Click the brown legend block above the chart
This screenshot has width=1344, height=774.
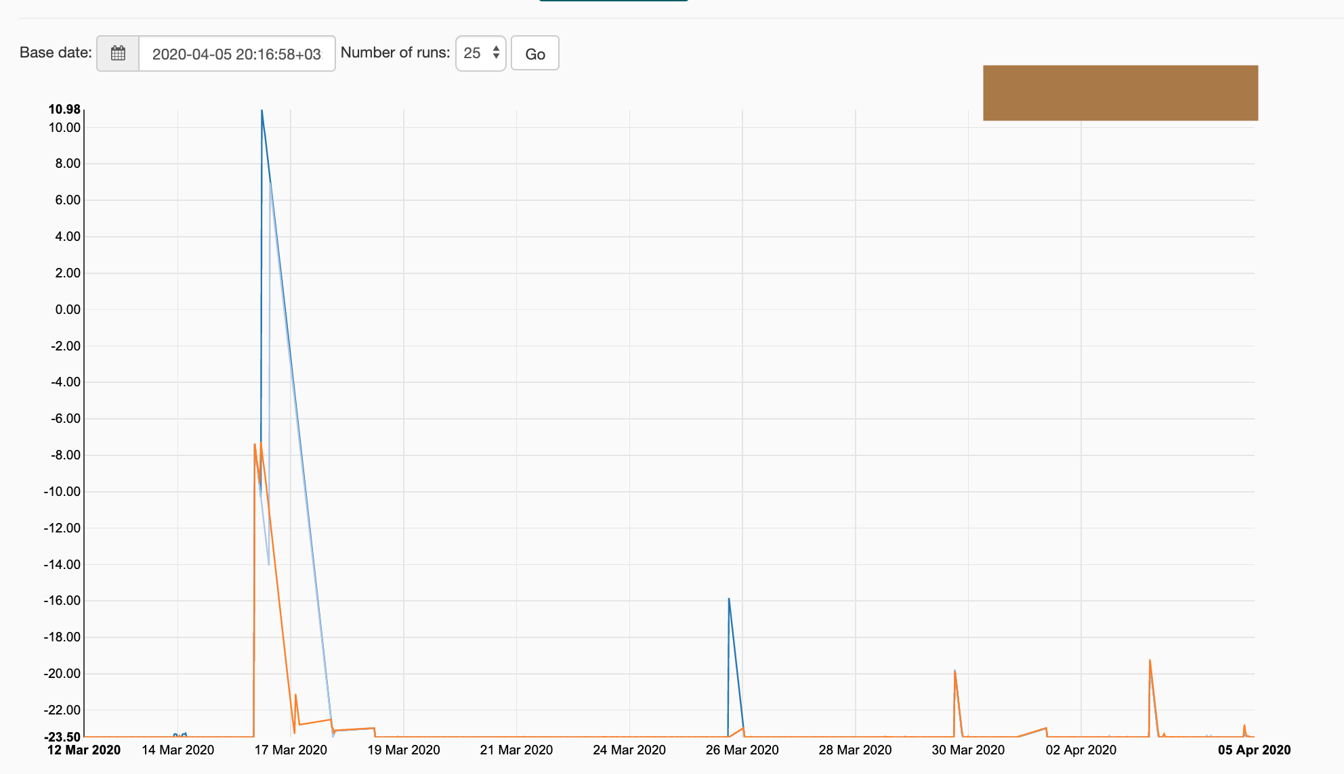1120,93
